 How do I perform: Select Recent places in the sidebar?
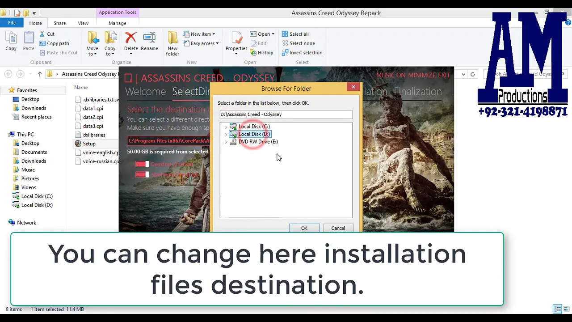pos(36,117)
